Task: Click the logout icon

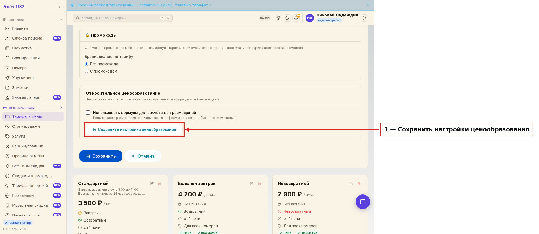Action: point(364,18)
